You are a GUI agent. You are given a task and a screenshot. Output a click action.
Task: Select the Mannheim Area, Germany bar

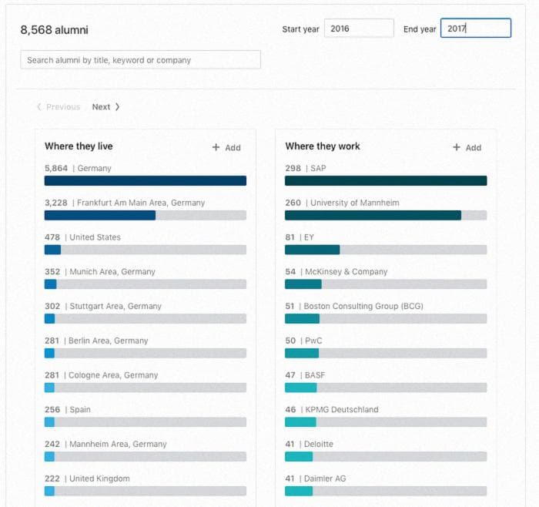(146, 456)
